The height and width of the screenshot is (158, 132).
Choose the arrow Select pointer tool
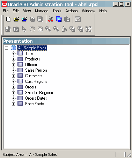[x=24, y=29]
